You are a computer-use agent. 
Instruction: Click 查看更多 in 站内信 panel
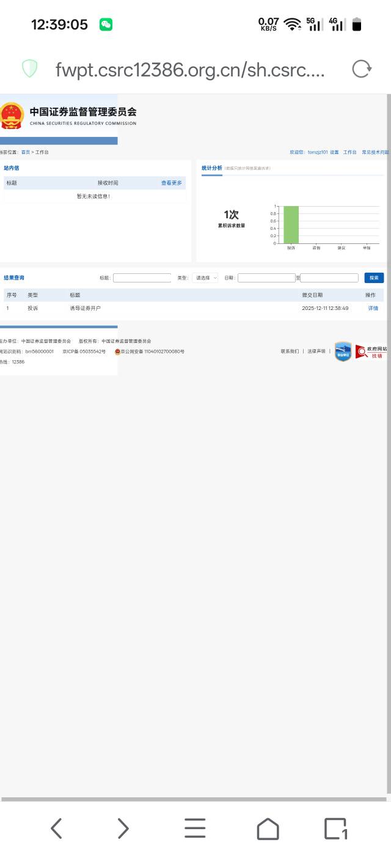point(172,183)
